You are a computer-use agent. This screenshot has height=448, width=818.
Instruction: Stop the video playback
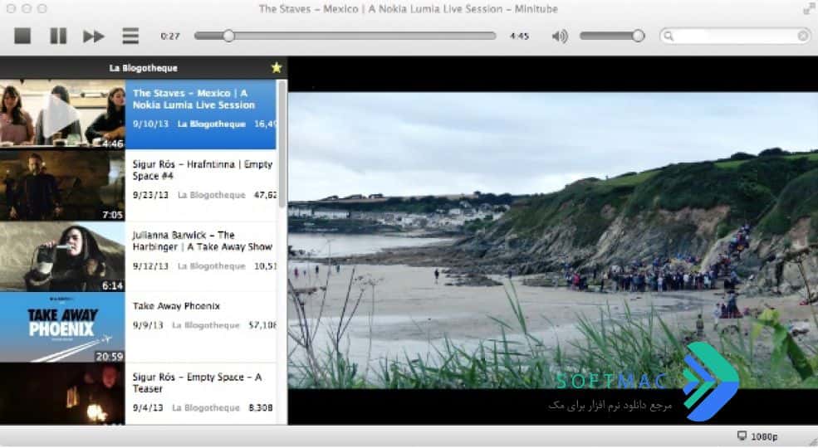(x=22, y=36)
